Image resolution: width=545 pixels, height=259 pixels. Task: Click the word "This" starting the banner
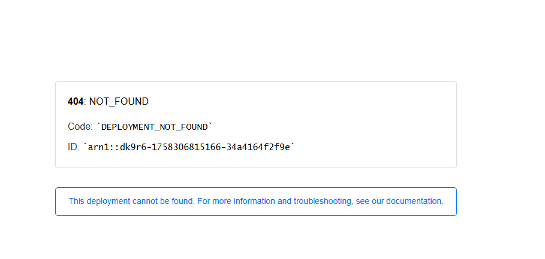pyautogui.click(x=76, y=202)
